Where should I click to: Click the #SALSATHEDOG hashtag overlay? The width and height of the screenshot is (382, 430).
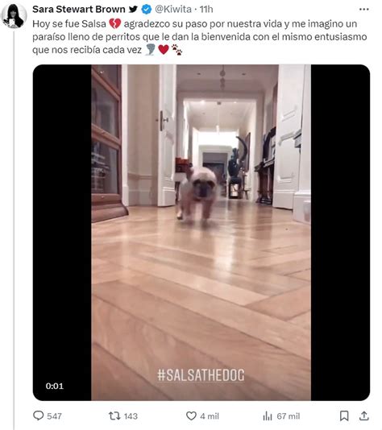201,375
